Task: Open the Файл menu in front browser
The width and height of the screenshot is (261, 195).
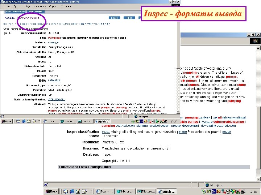Action: (7, 6)
